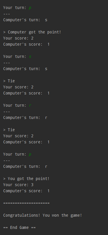
Task: Click the 'Your score: 3' line
Action: (x=18, y=185)
